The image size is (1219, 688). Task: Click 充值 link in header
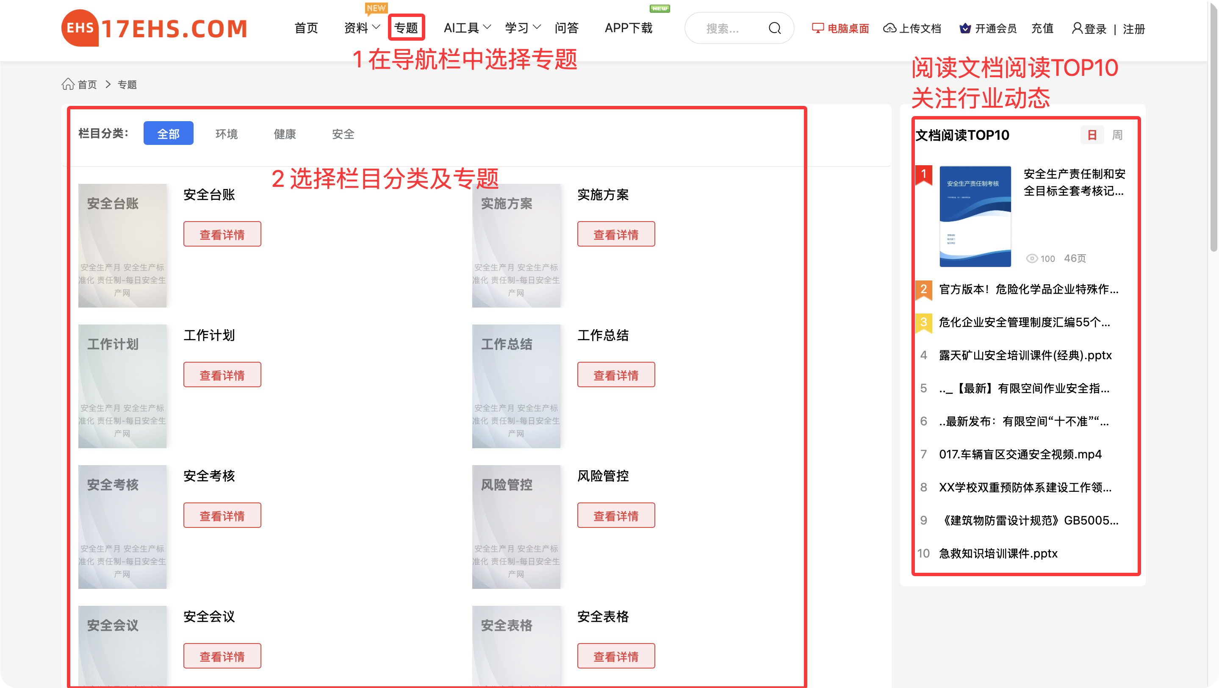point(1042,28)
